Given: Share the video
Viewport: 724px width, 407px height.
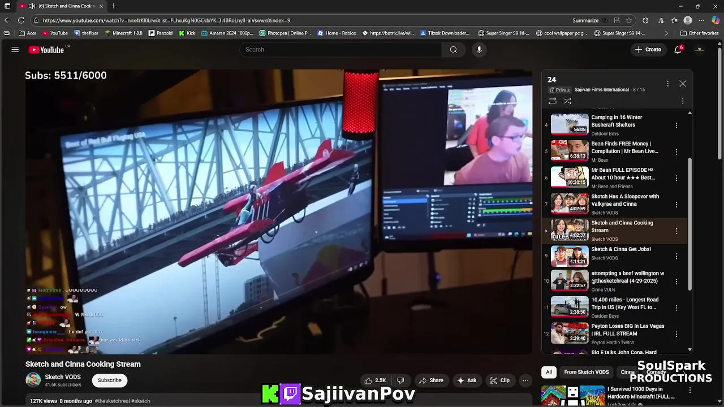Looking at the screenshot, I should [x=431, y=380].
